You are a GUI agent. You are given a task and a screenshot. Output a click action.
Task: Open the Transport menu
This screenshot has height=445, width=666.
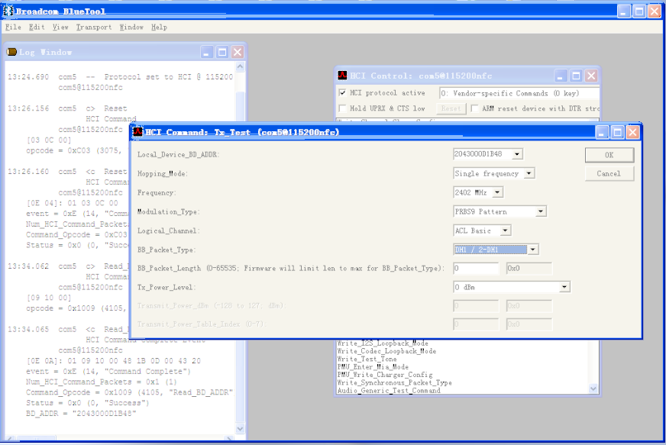click(x=94, y=27)
